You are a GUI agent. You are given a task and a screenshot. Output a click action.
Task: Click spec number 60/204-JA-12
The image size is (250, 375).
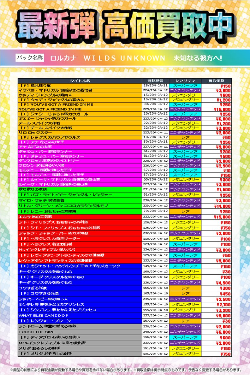156,179
